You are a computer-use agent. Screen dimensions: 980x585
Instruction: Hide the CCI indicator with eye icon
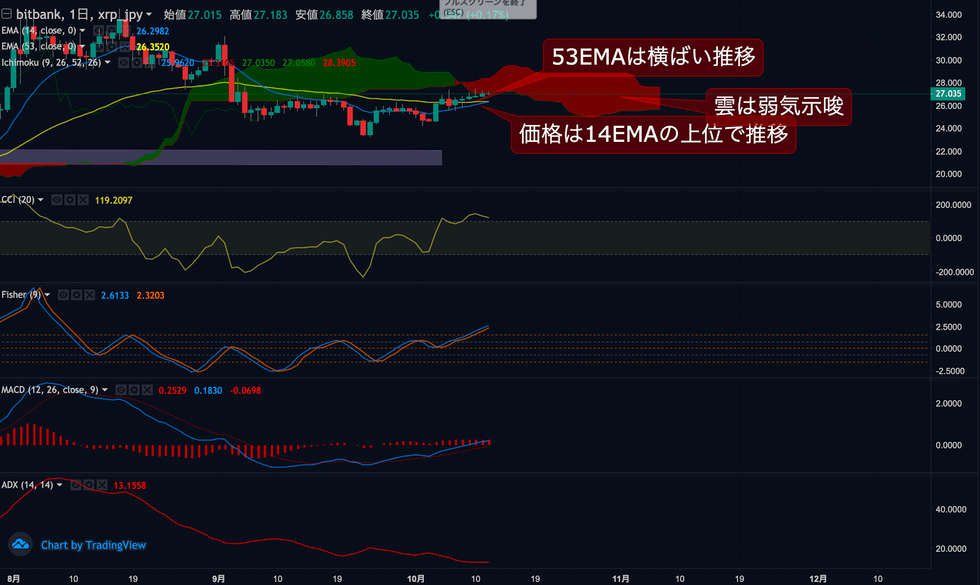[56, 200]
